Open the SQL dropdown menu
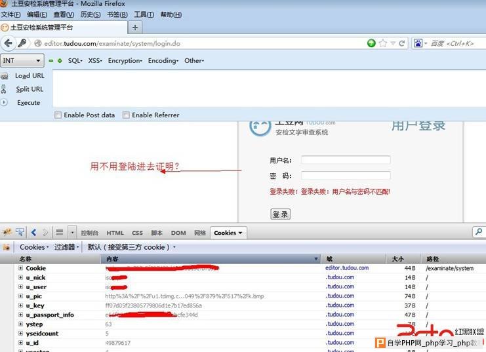This screenshot has height=352, width=486. tap(75, 61)
